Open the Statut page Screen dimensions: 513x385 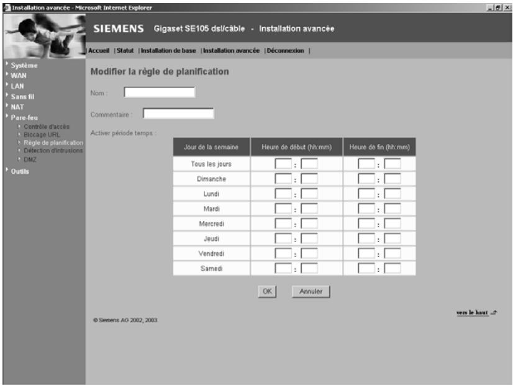(x=125, y=51)
